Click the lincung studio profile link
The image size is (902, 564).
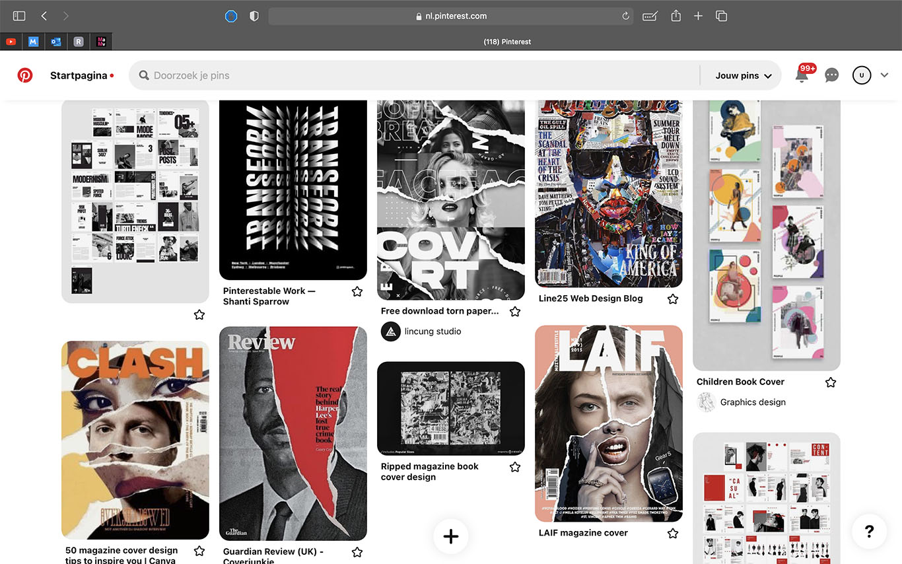(x=433, y=332)
